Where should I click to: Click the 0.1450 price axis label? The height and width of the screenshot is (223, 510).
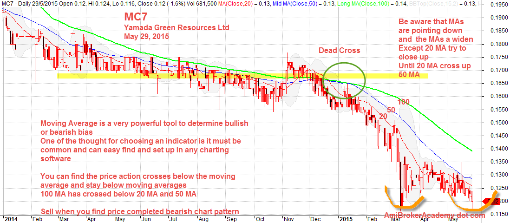point(499,136)
